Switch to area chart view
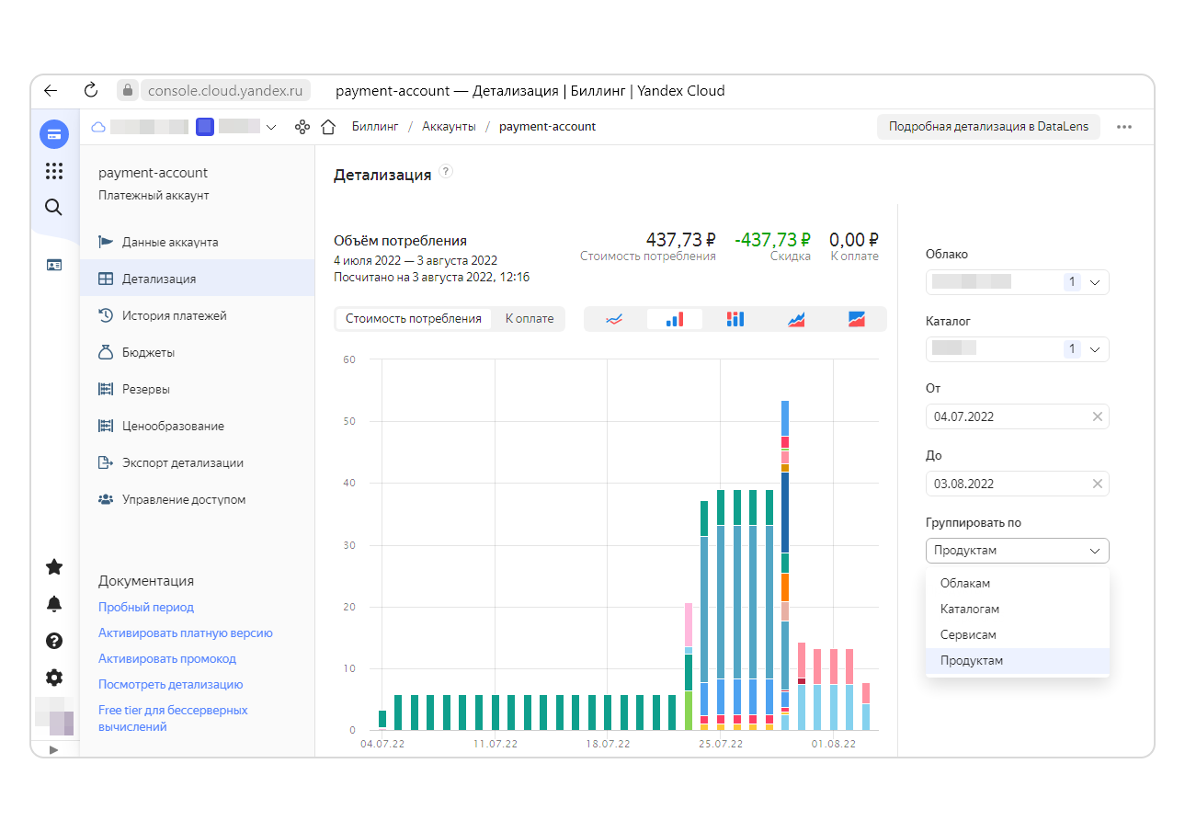1185x832 pixels. tap(796, 319)
